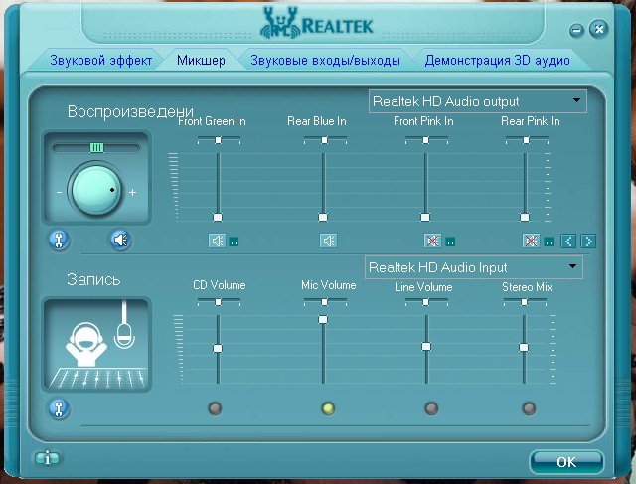The image size is (636, 484).
Task: Mute the master playback speaker icon
Action: click(120, 240)
